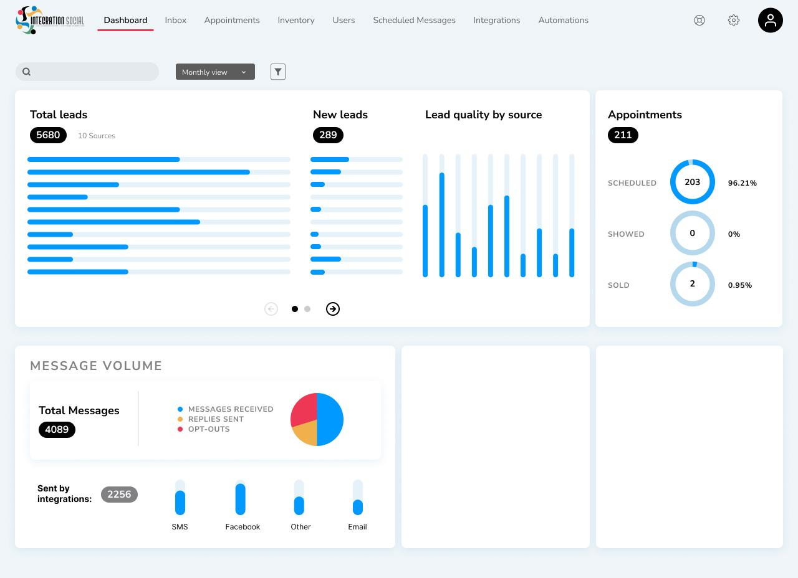This screenshot has height=578, width=798.
Task: Open the Monthly view dropdown
Action: point(215,72)
